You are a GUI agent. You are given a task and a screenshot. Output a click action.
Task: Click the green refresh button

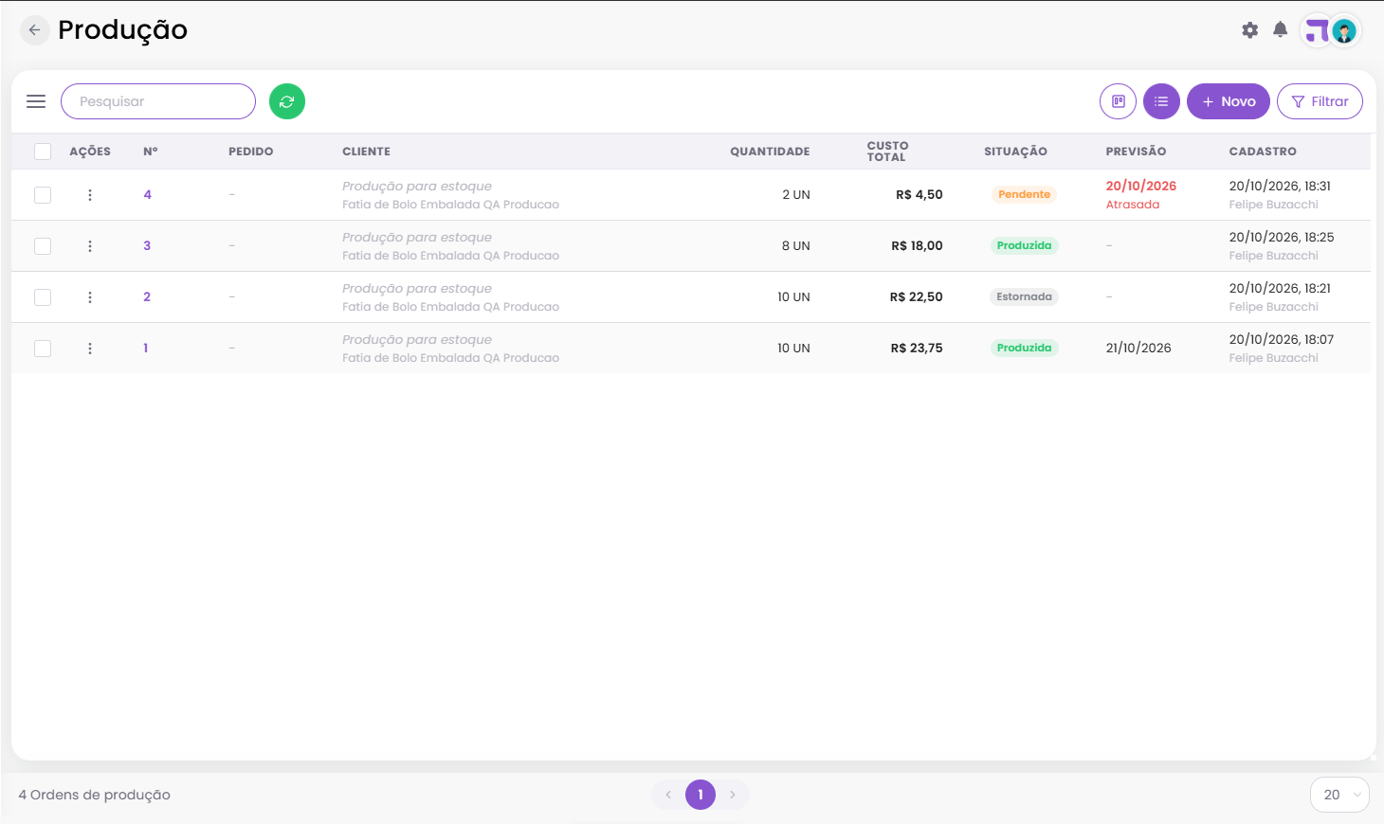287,101
